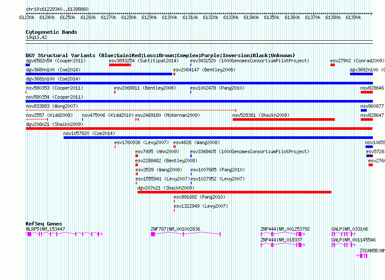
Task: Click the '19q13.42' band label
Action: [x=36, y=37]
